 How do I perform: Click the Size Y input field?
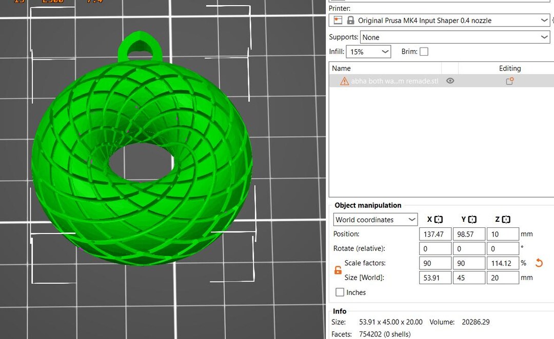[469, 278]
